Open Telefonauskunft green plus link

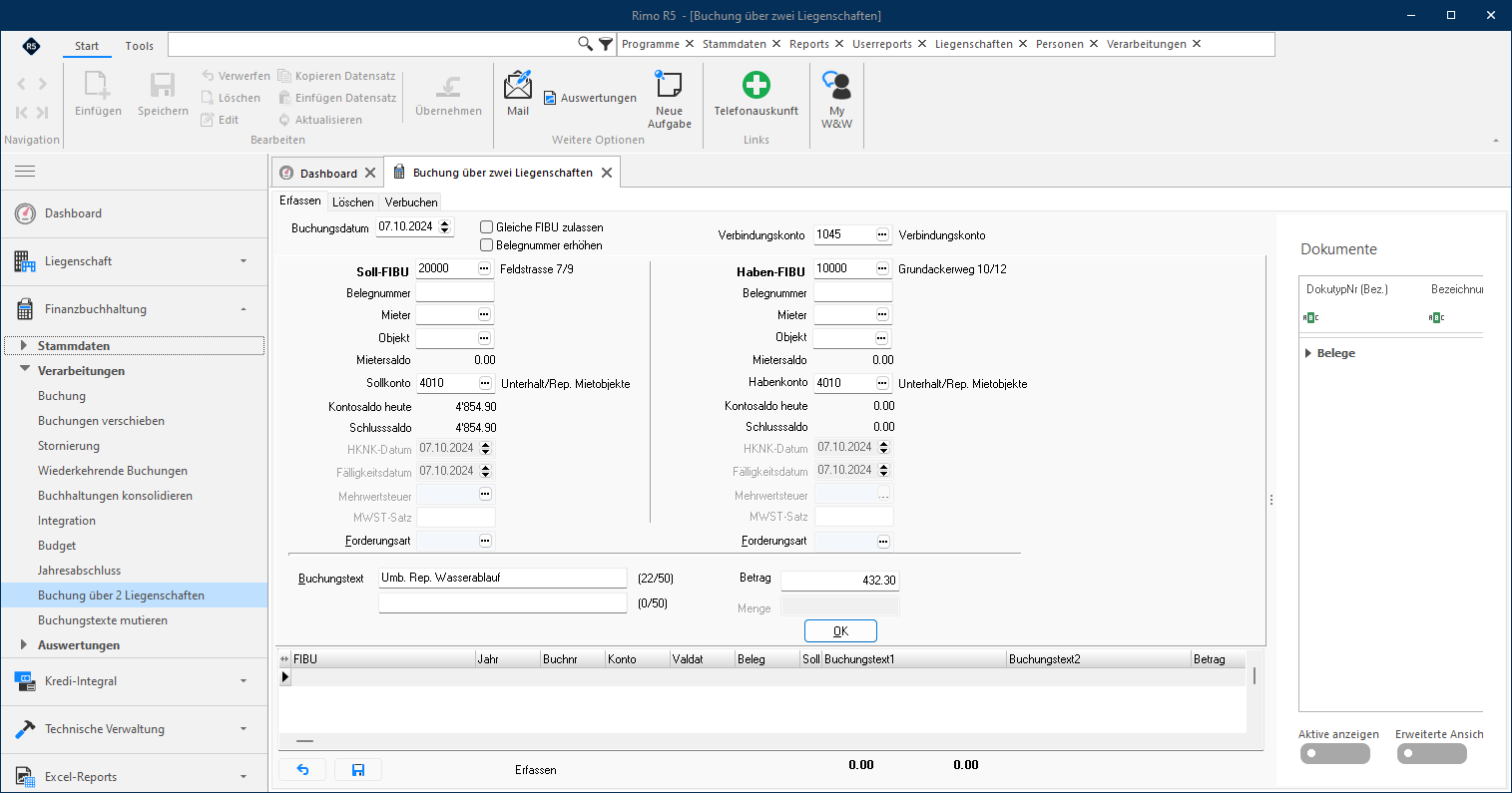[x=756, y=93]
